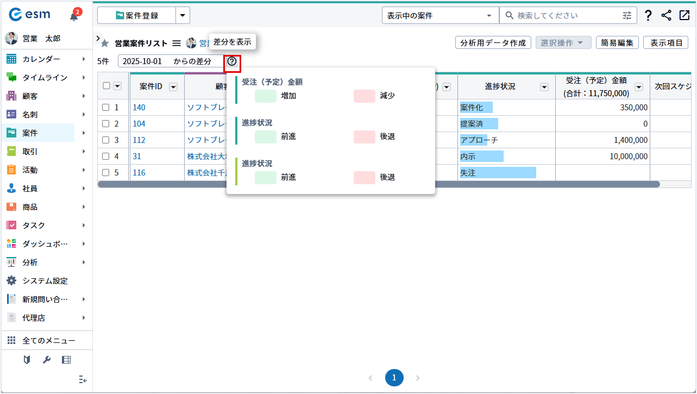Open in new window icon
697x394 pixels.
(x=684, y=16)
